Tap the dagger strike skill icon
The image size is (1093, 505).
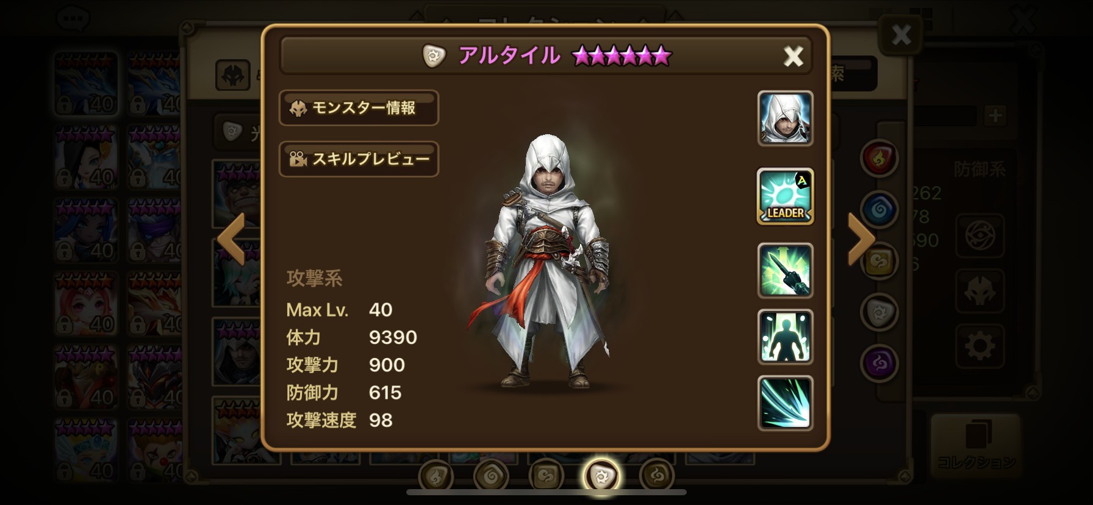coord(785,271)
